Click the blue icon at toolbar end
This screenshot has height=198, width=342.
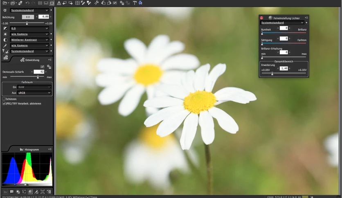(x=140, y=3)
